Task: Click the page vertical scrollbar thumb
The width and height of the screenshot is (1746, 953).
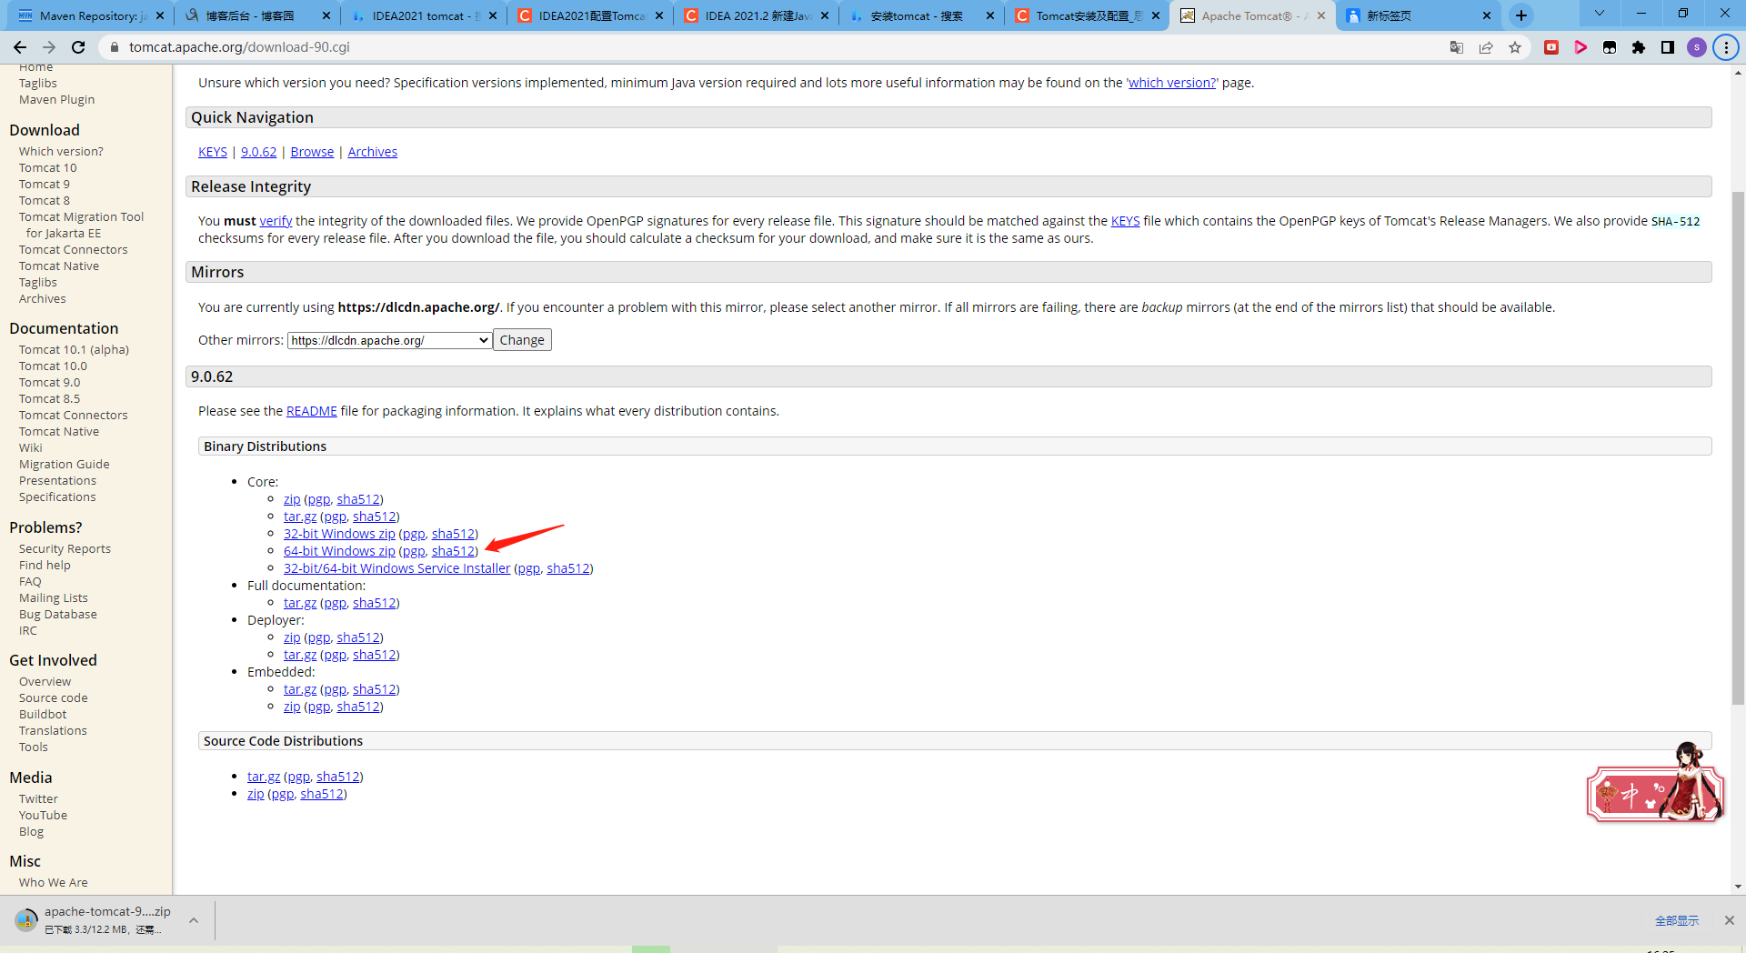Action: click(x=1738, y=447)
